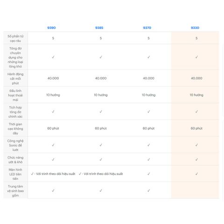The height and width of the screenshot is (224, 224).
Task: Click 9330 checkmark in Công nghệ Sonic row
Action: [196, 145]
